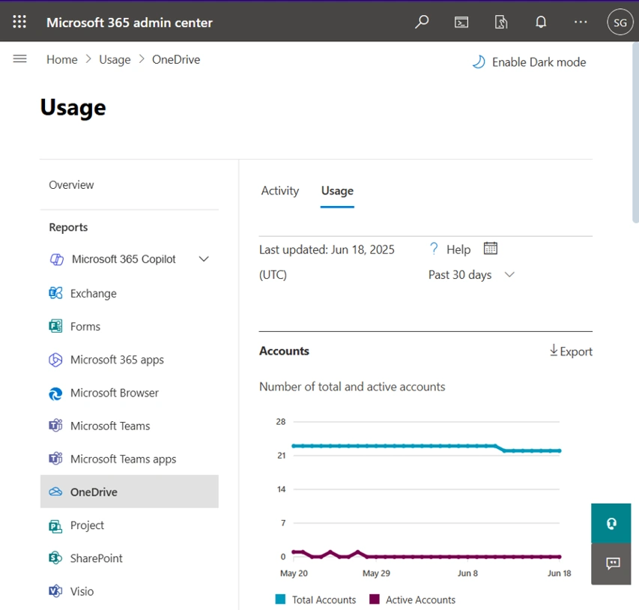Image resolution: width=639 pixels, height=610 pixels.
Task: Open the document settings icon in header
Action: coord(501,22)
